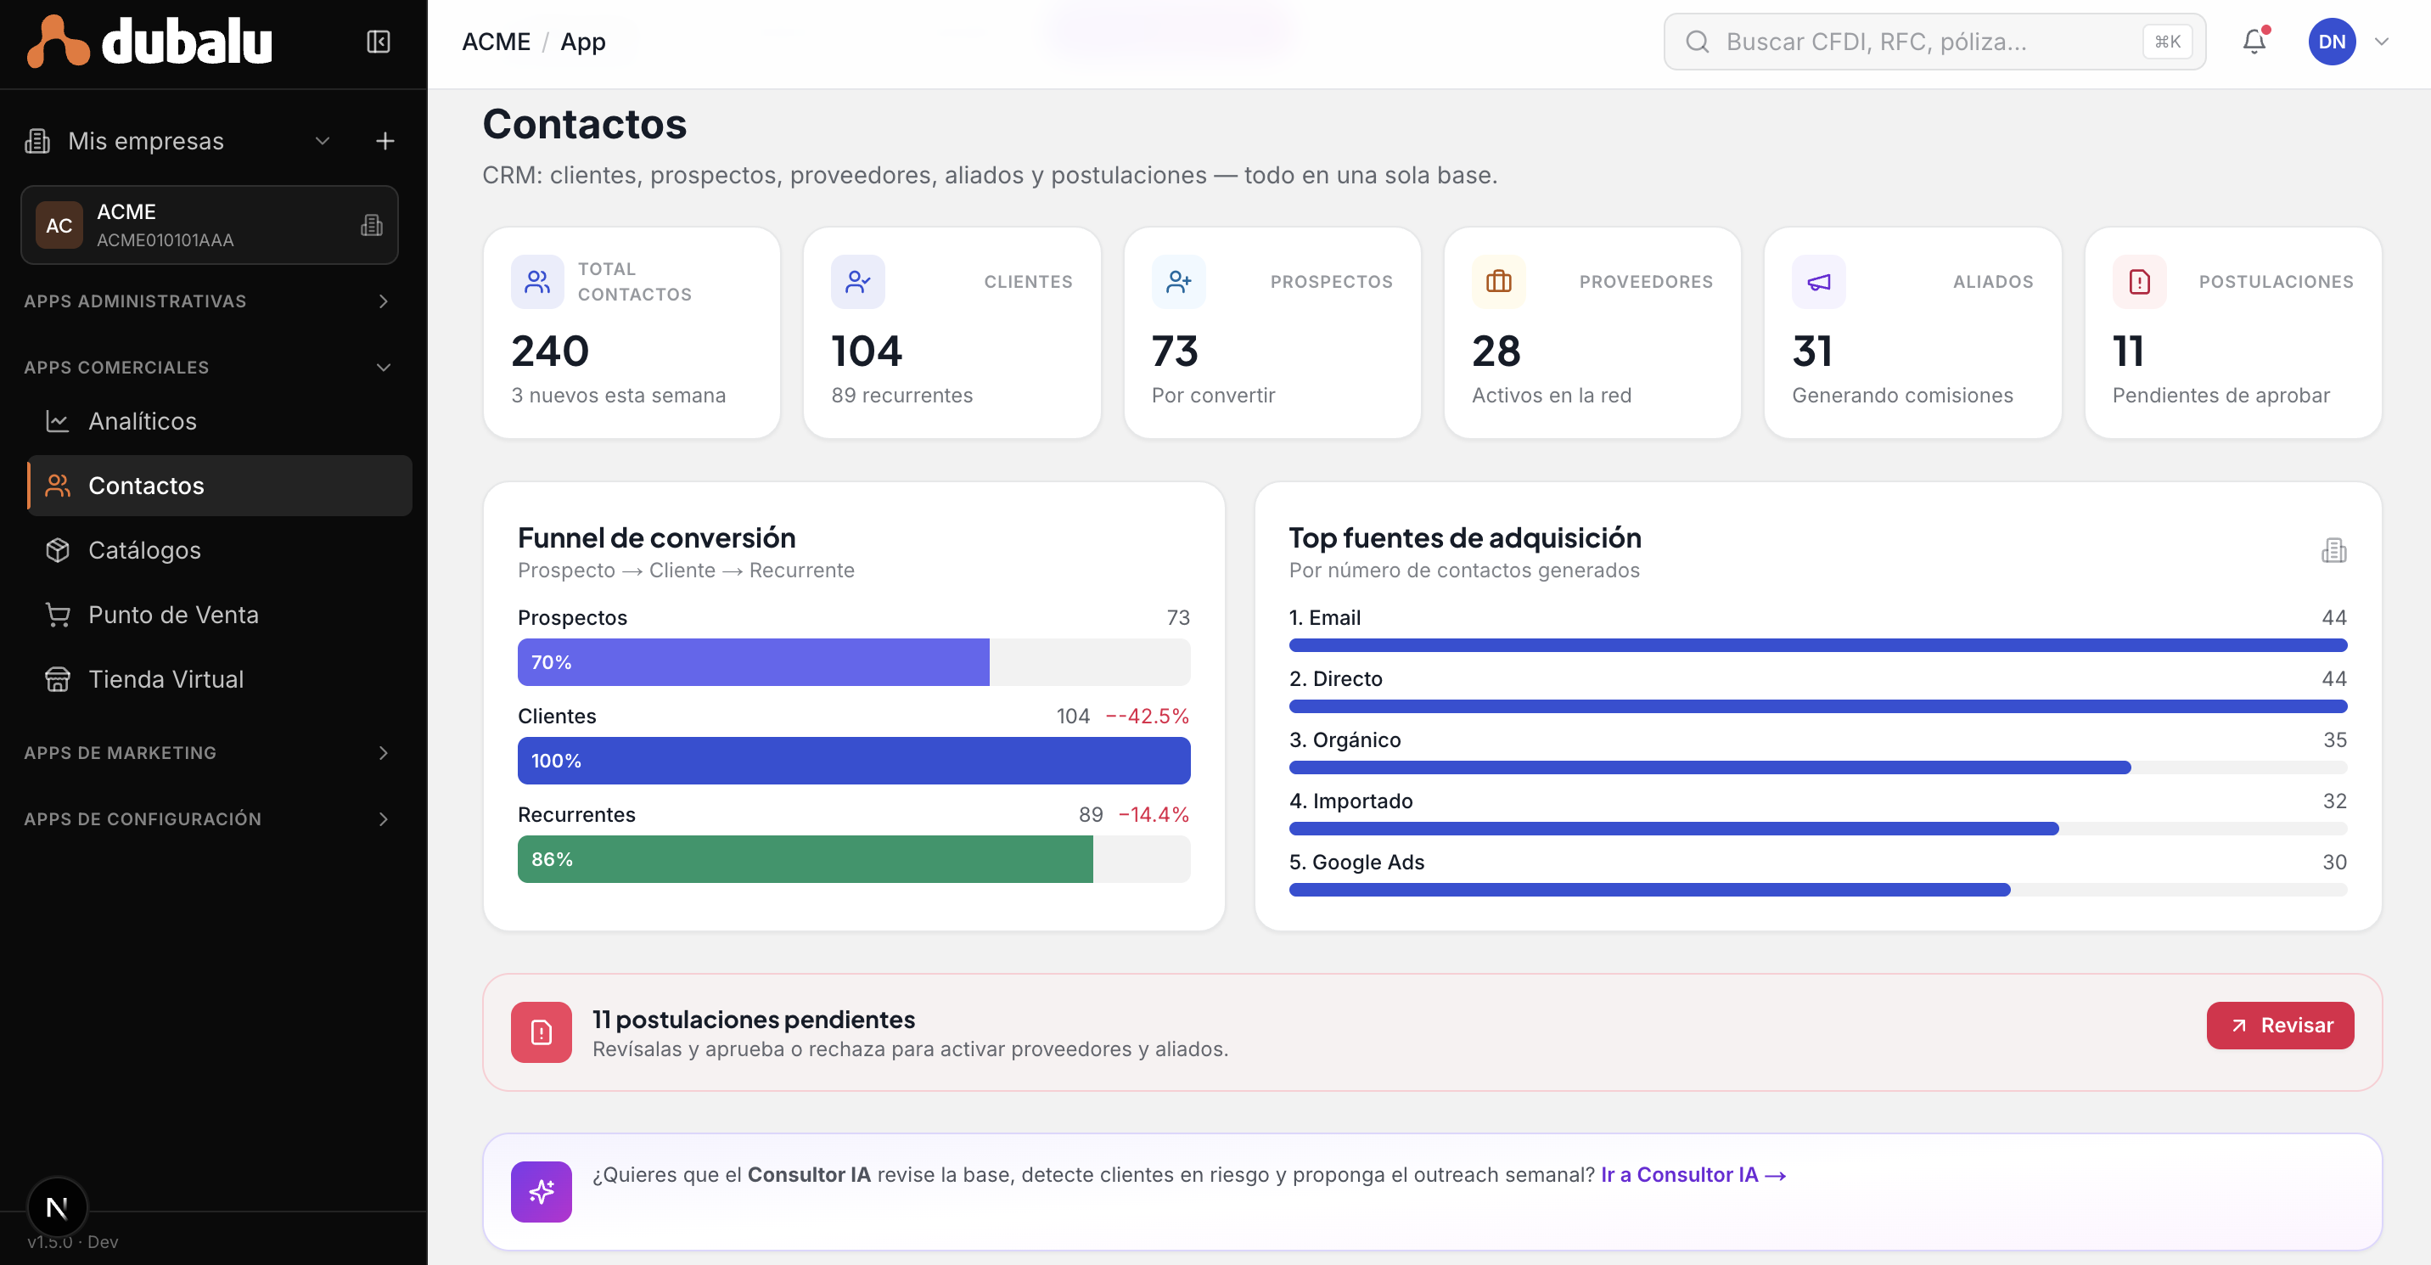Click 'Activos en la red' text
Image resolution: width=2431 pixels, height=1265 pixels.
[x=1552, y=396]
